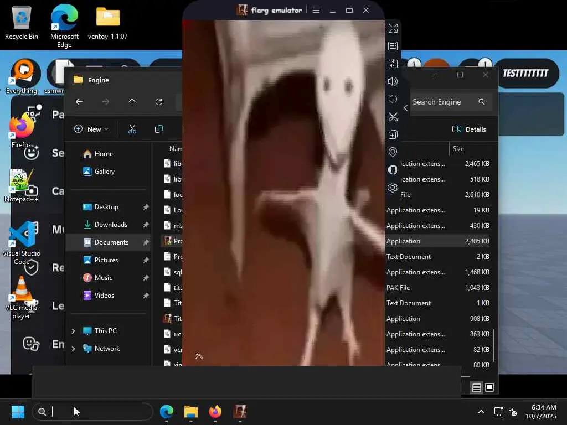Open emulator settings gear icon

click(393, 188)
